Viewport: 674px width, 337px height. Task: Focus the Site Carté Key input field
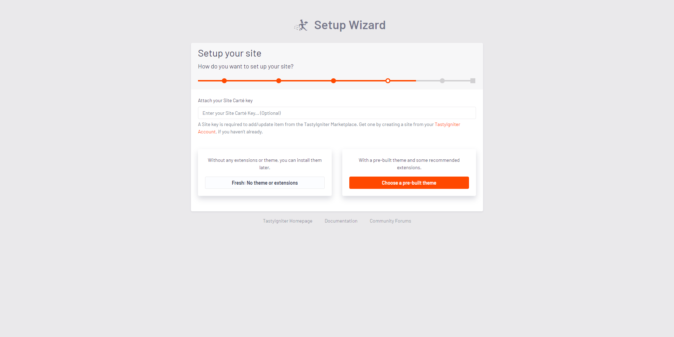coord(337,113)
